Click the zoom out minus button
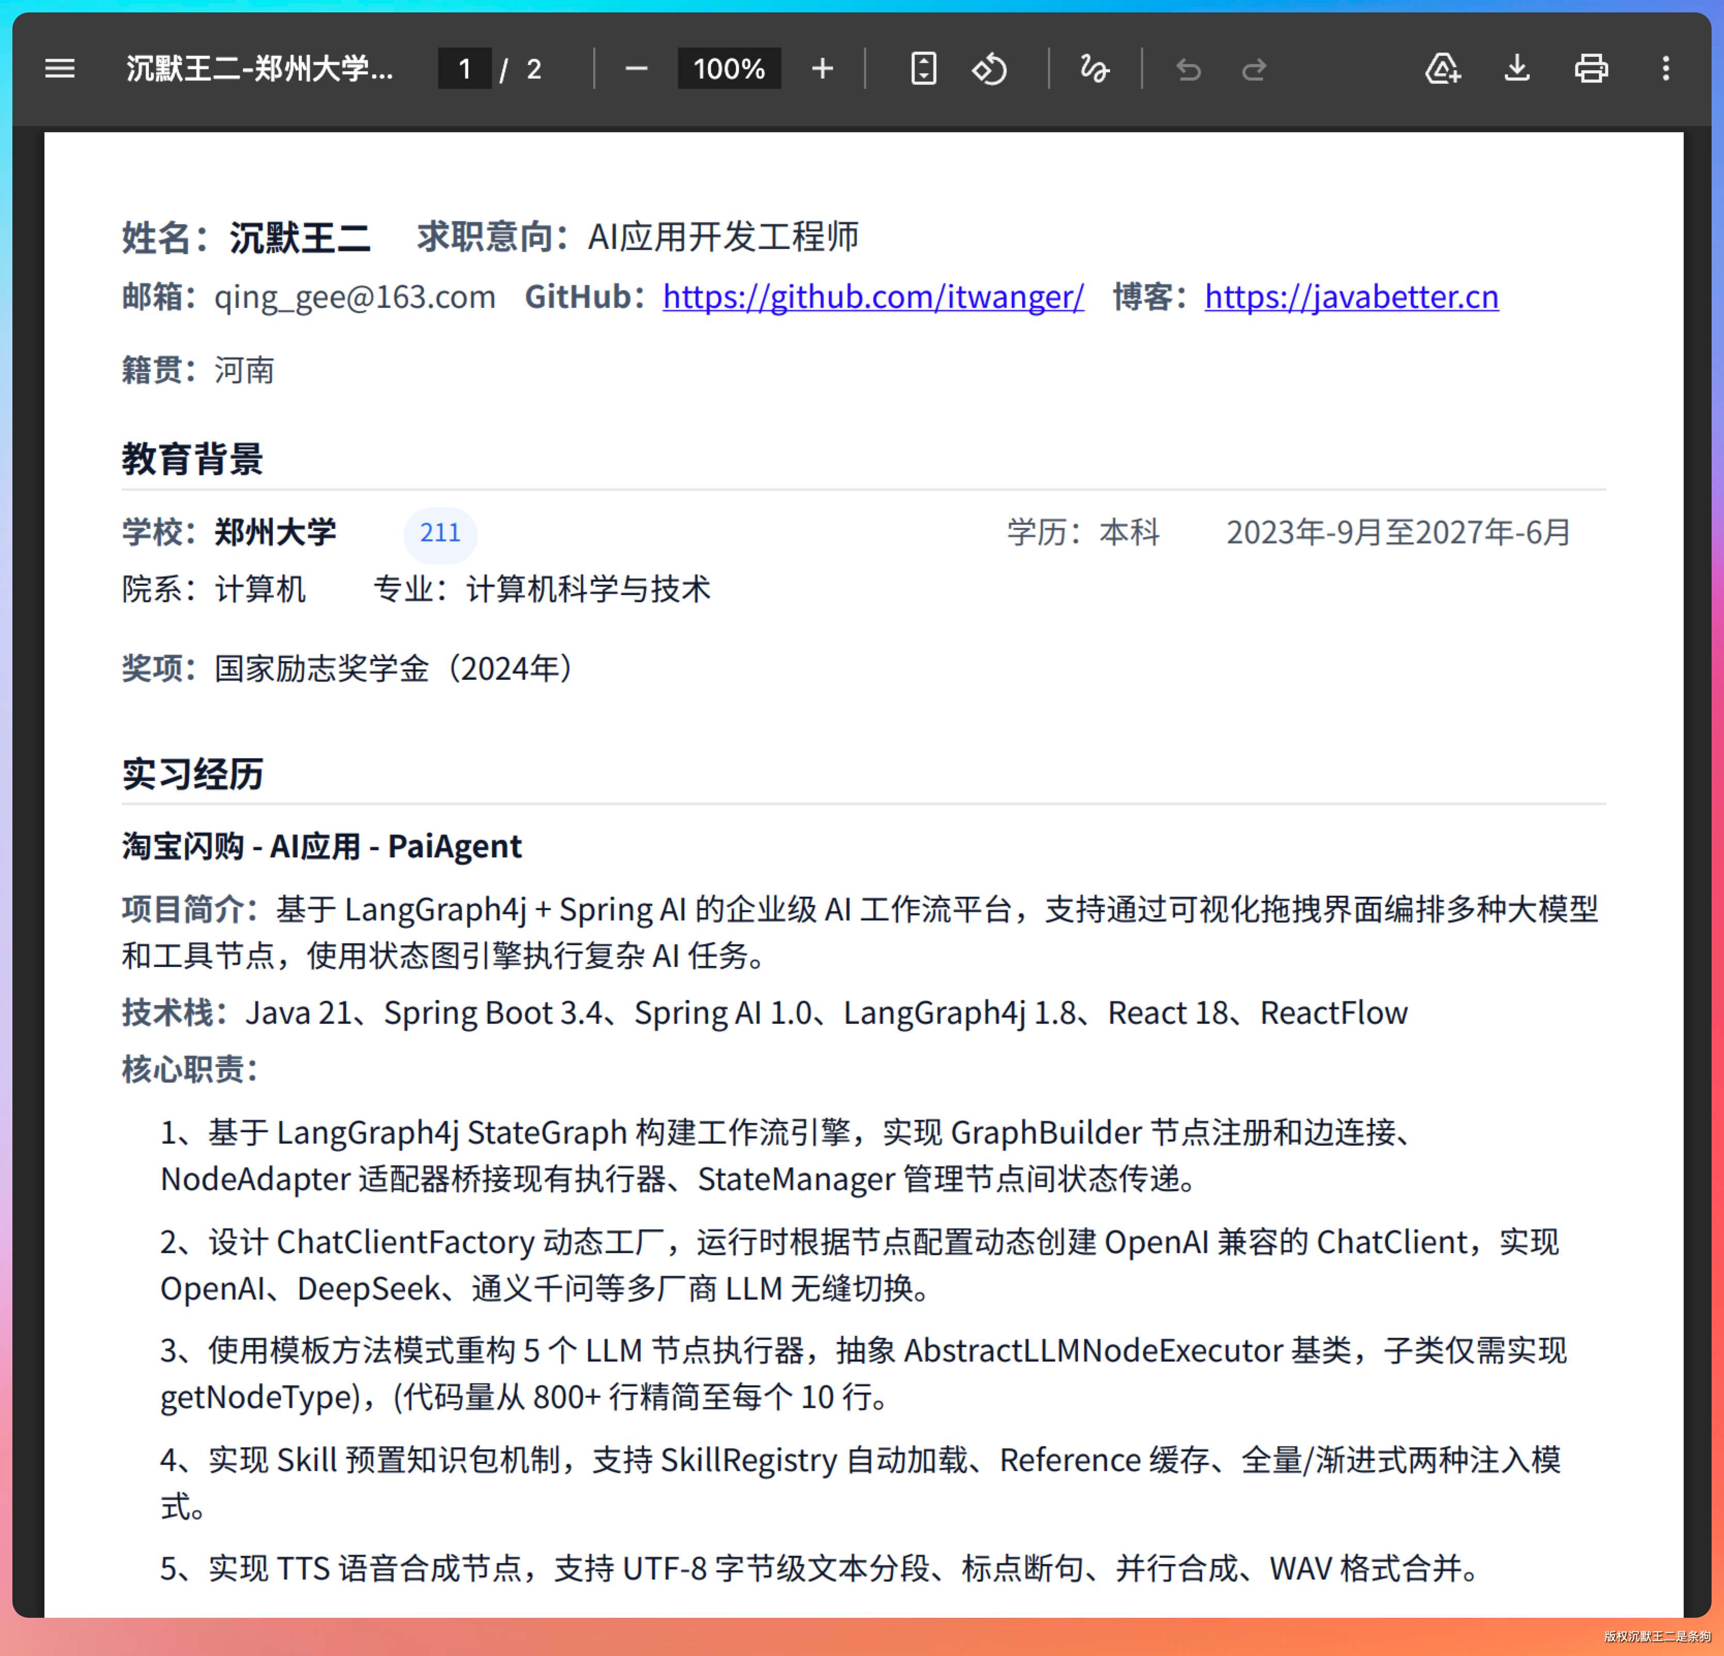The width and height of the screenshot is (1724, 1656). [x=636, y=69]
